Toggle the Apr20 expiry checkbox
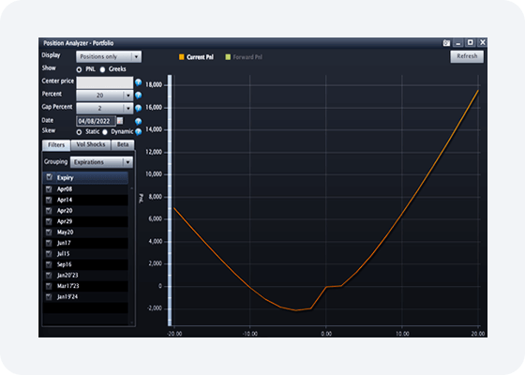The height and width of the screenshot is (375, 525). point(49,211)
